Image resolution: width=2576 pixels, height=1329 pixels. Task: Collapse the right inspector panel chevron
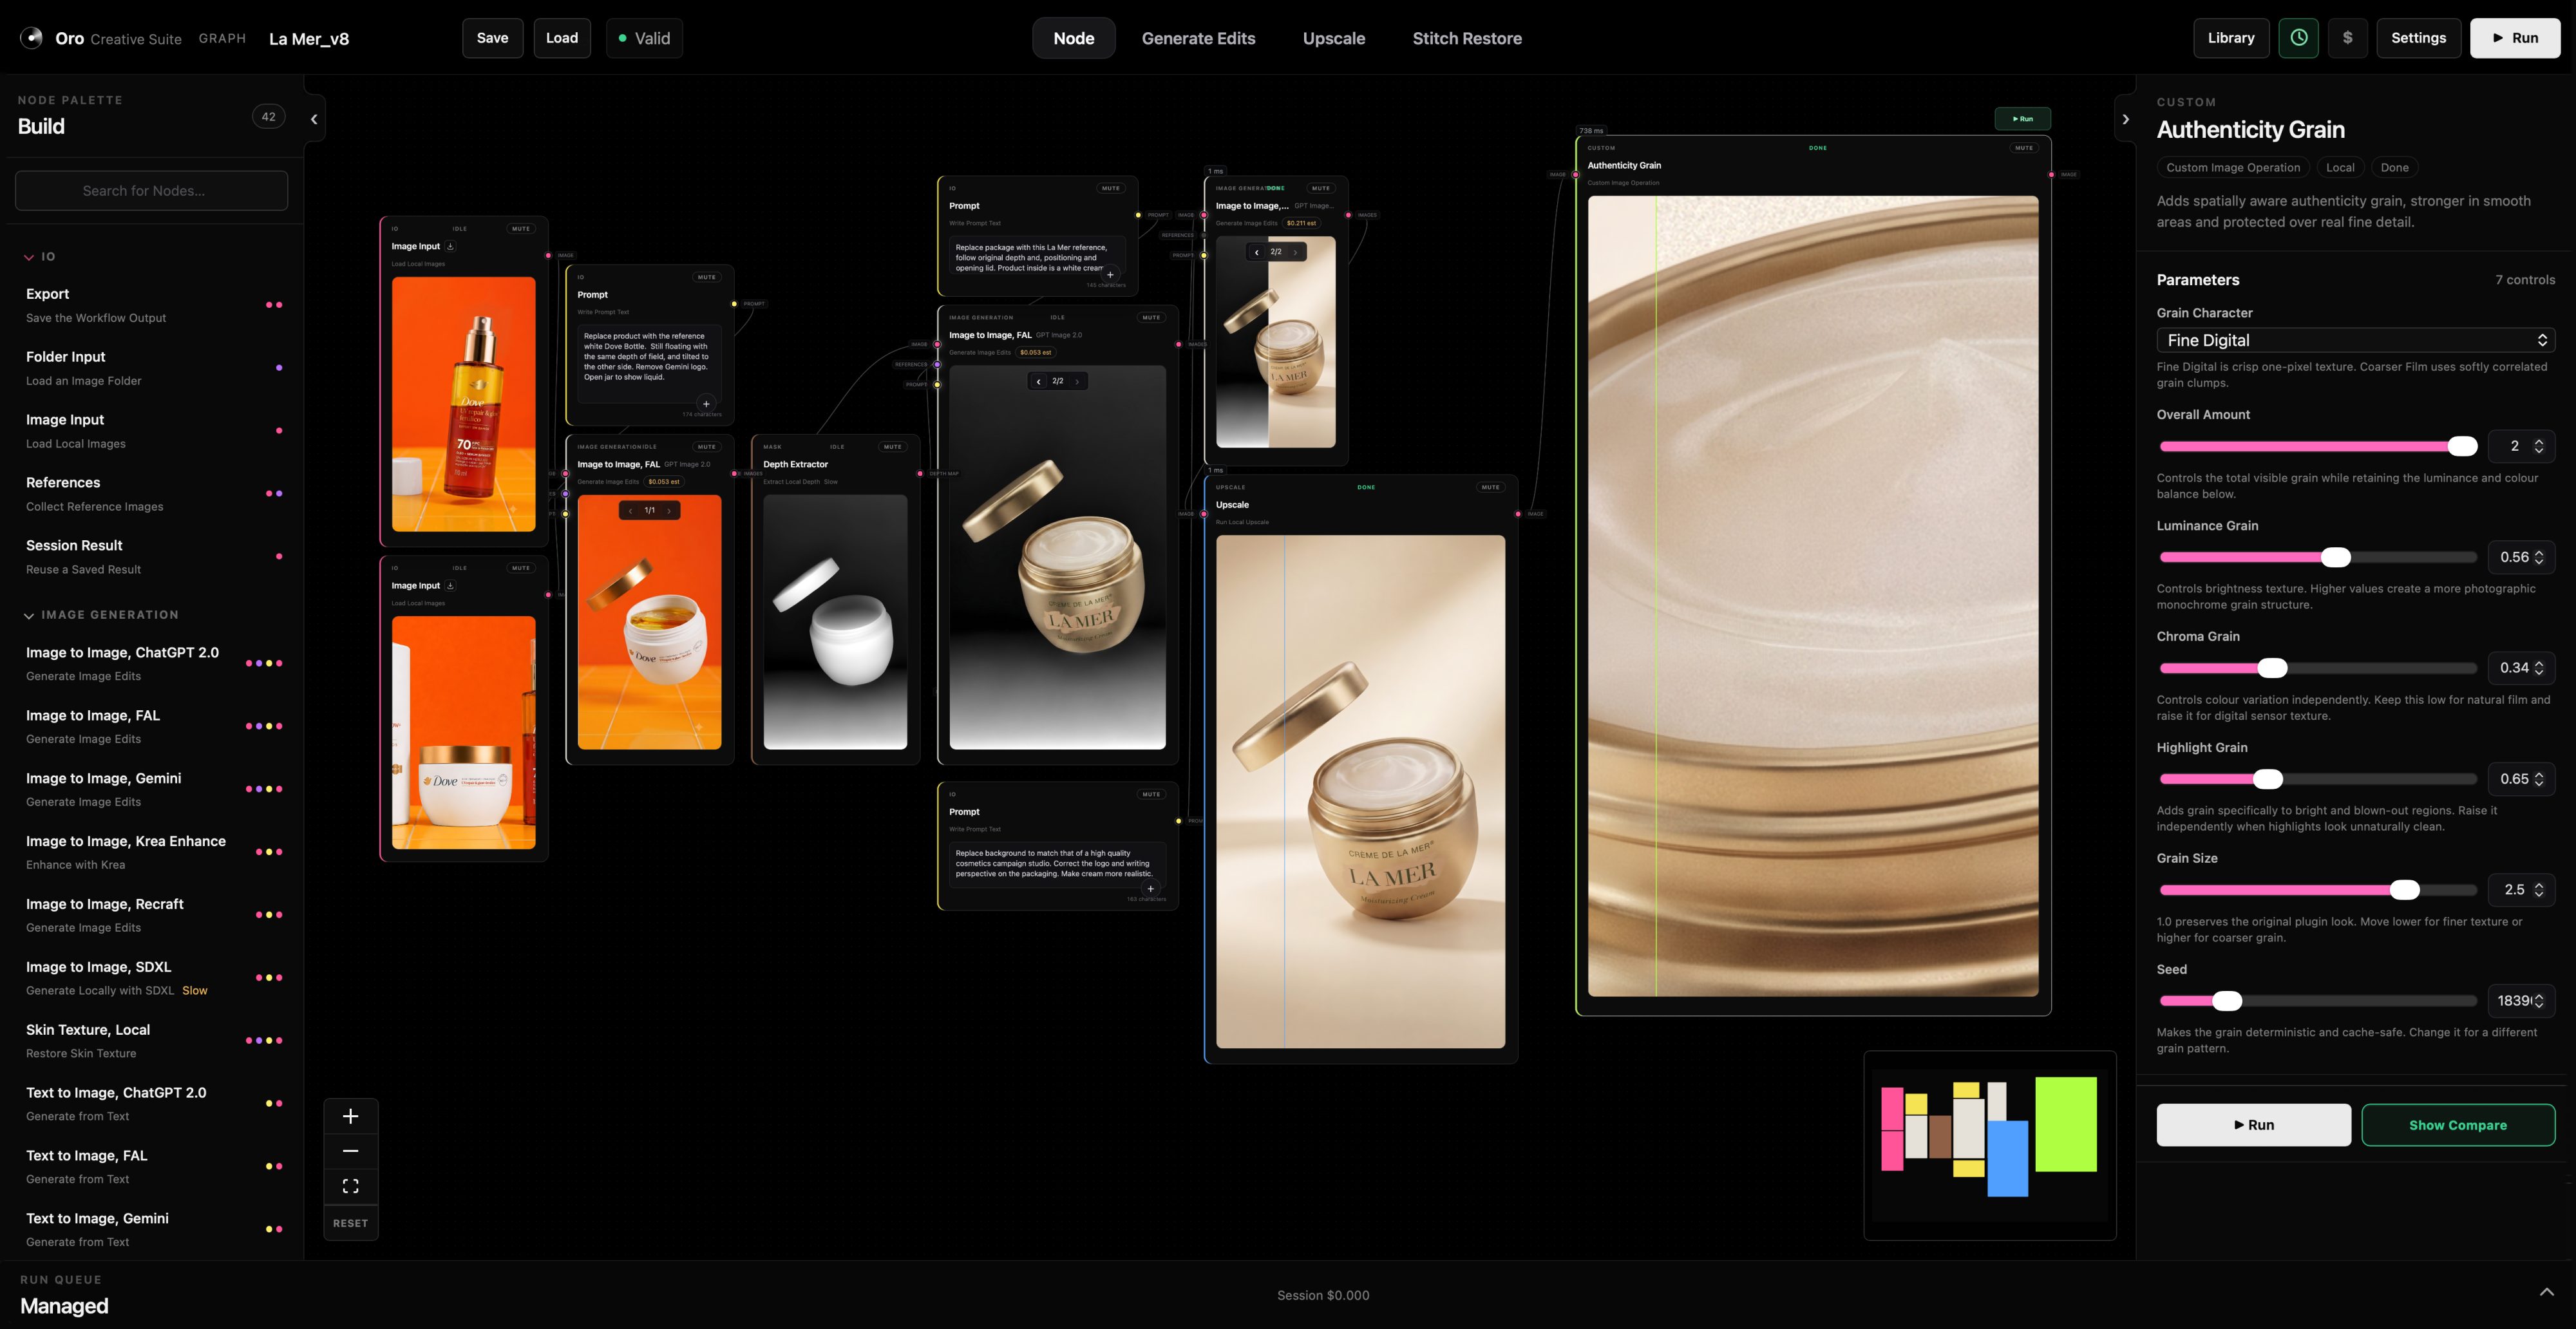pyautogui.click(x=2125, y=119)
